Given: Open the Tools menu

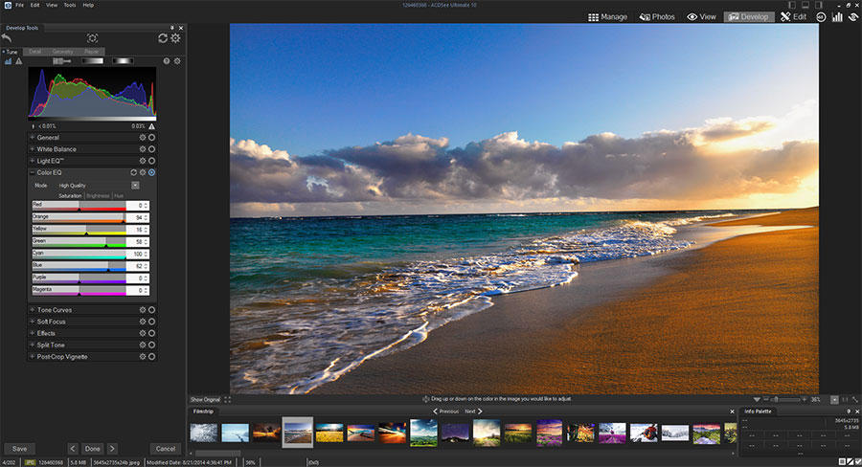Looking at the screenshot, I should tap(70, 5).
